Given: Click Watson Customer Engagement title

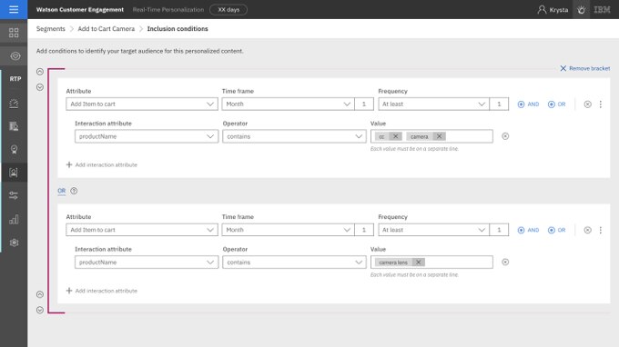Looking at the screenshot, I should coord(80,9).
